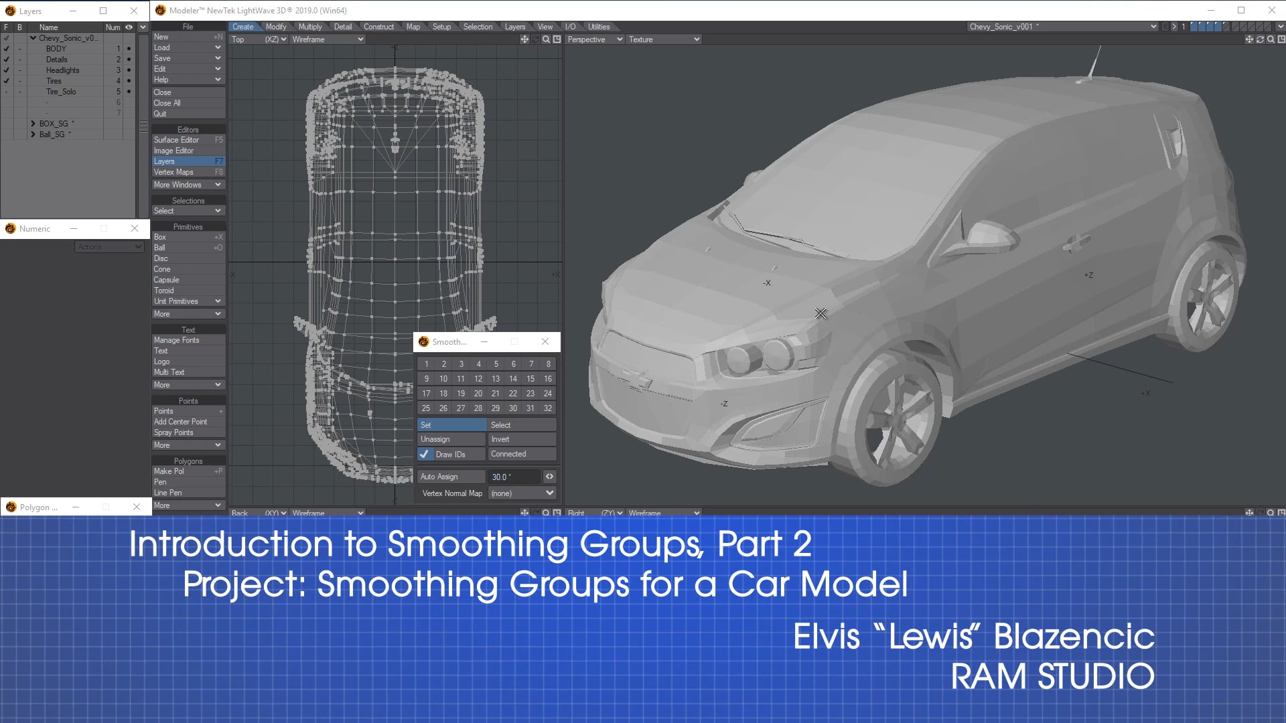Toggle foreground check for BODY layer
Screen dimensions: 1286x723
(x=7, y=49)
